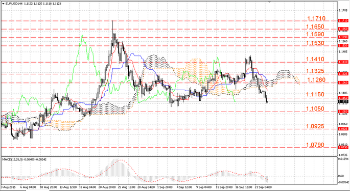This screenshot has width=350, height=191.
Task: Click the -0.00542 MACD scale value
Action: (x=343, y=182)
